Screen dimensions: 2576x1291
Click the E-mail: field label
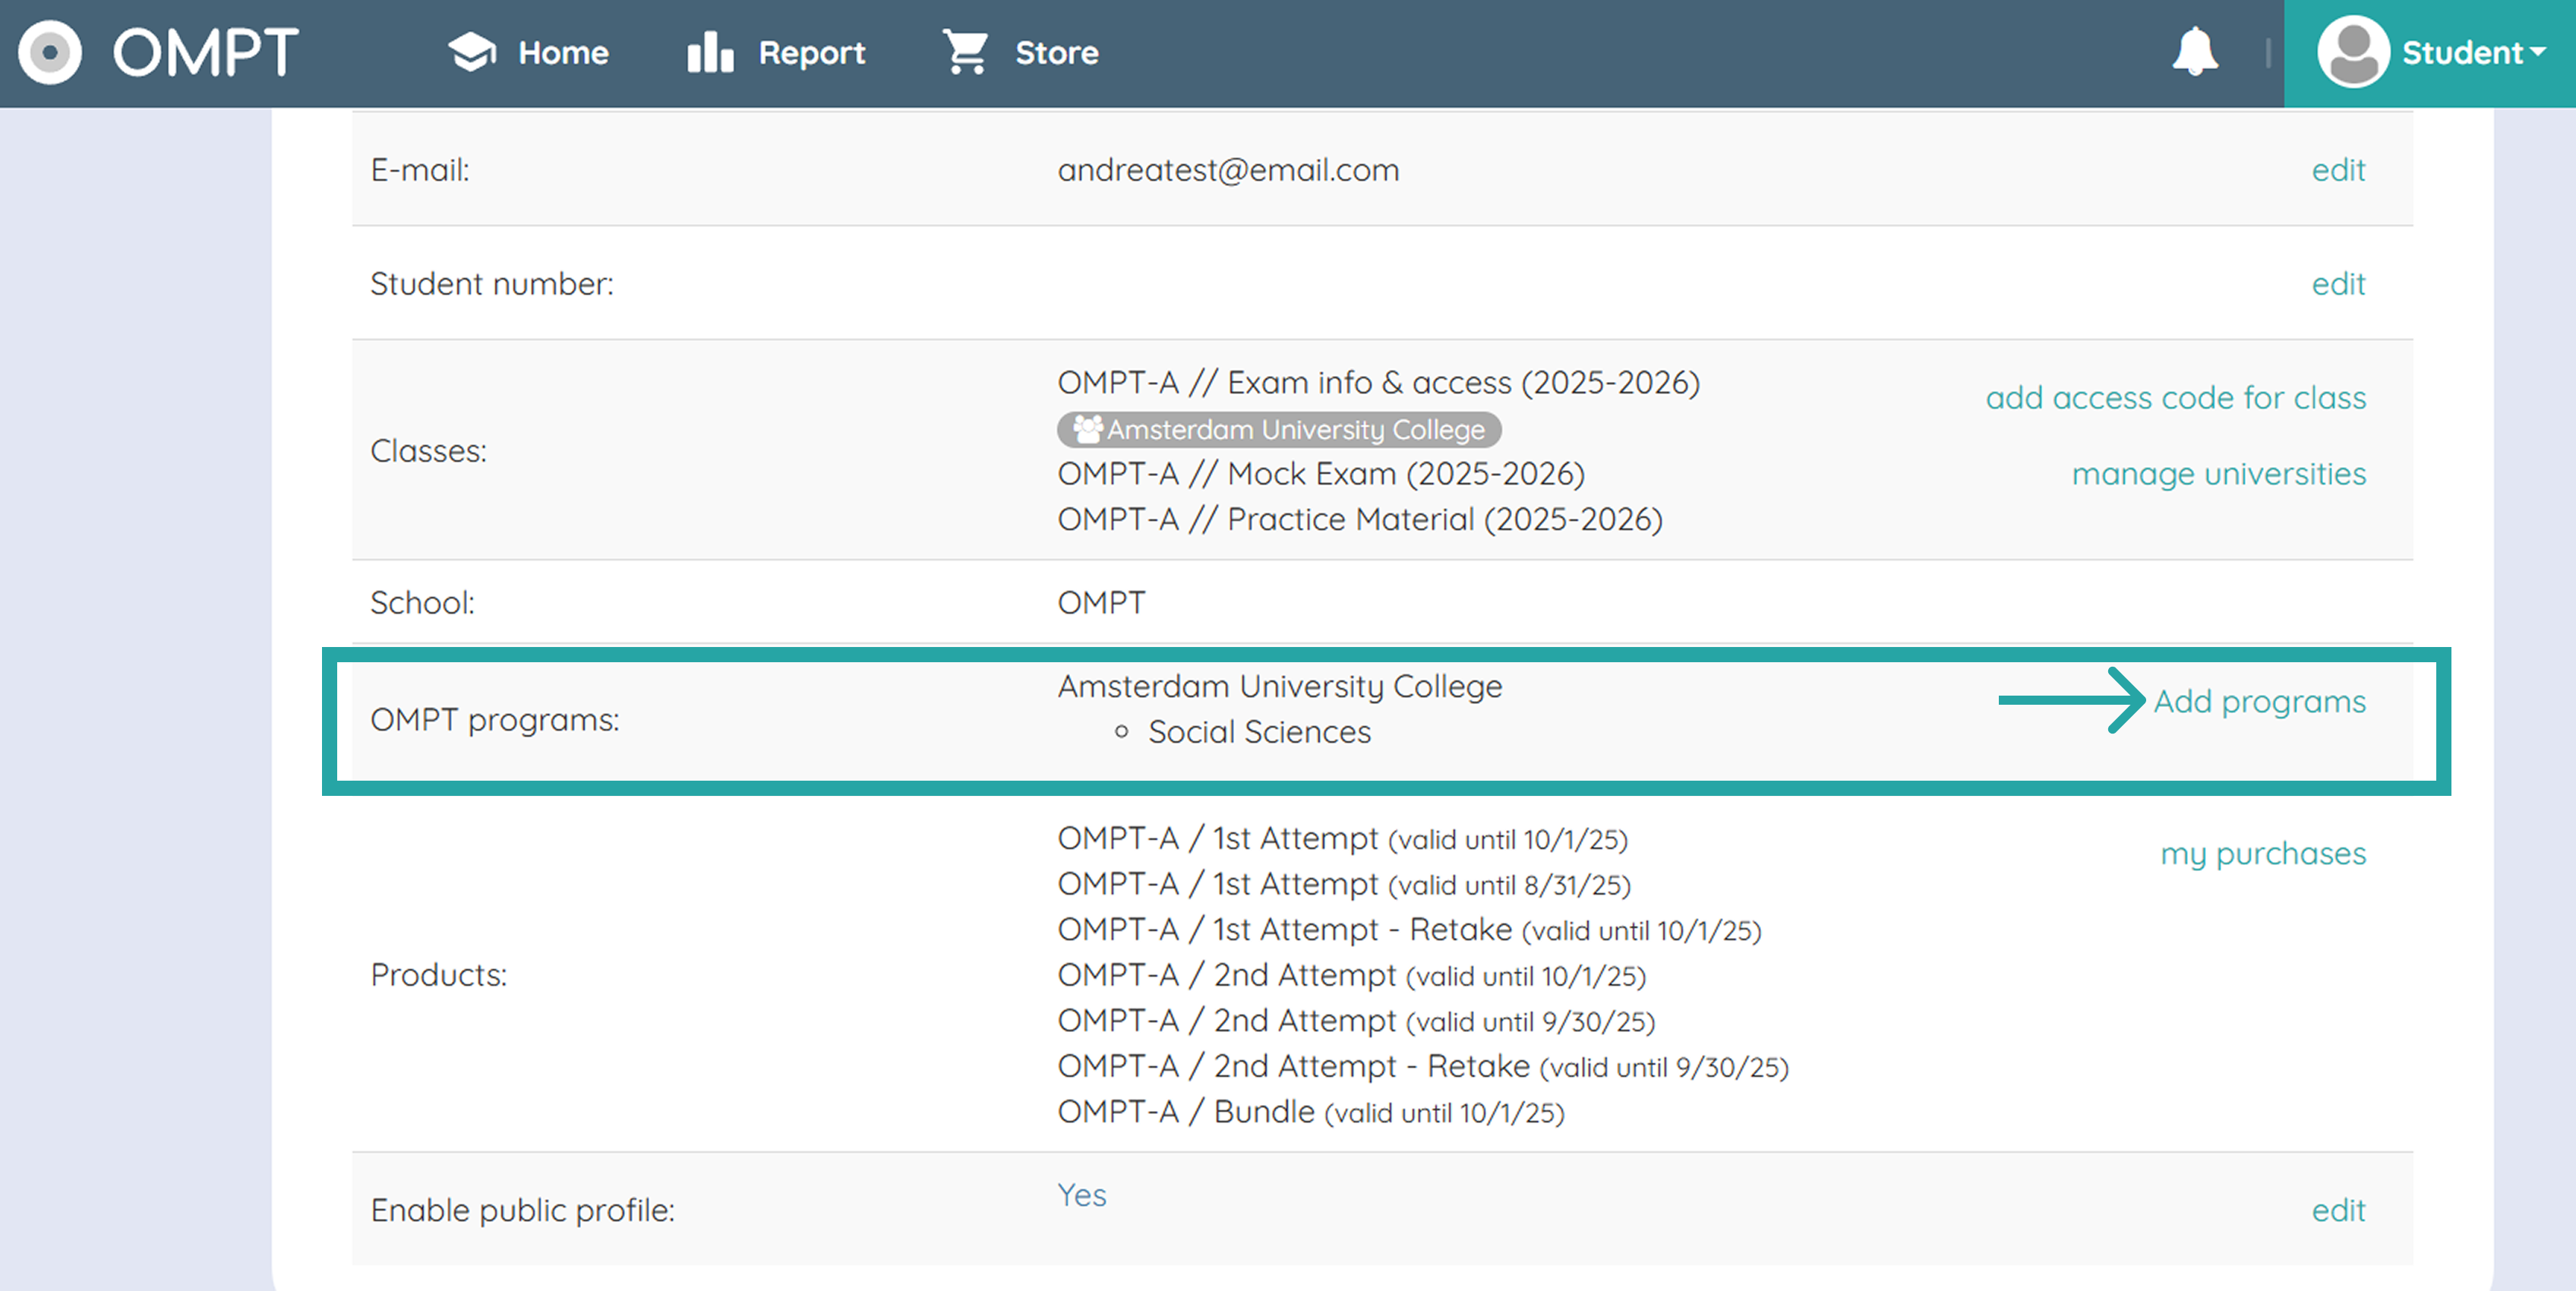point(419,170)
